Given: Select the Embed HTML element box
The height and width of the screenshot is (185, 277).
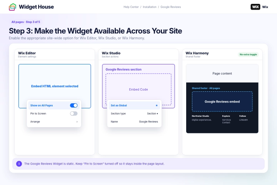Looking at the screenshot, I should 55,86.
